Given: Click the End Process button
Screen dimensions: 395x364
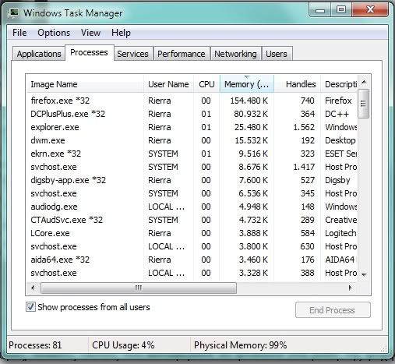Looking at the screenshot, I should [x=333, y=310].
